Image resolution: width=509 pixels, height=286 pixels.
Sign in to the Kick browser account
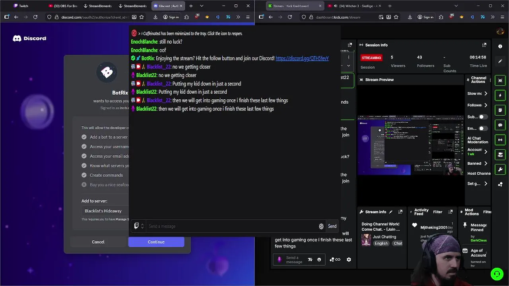click(425, 17)
